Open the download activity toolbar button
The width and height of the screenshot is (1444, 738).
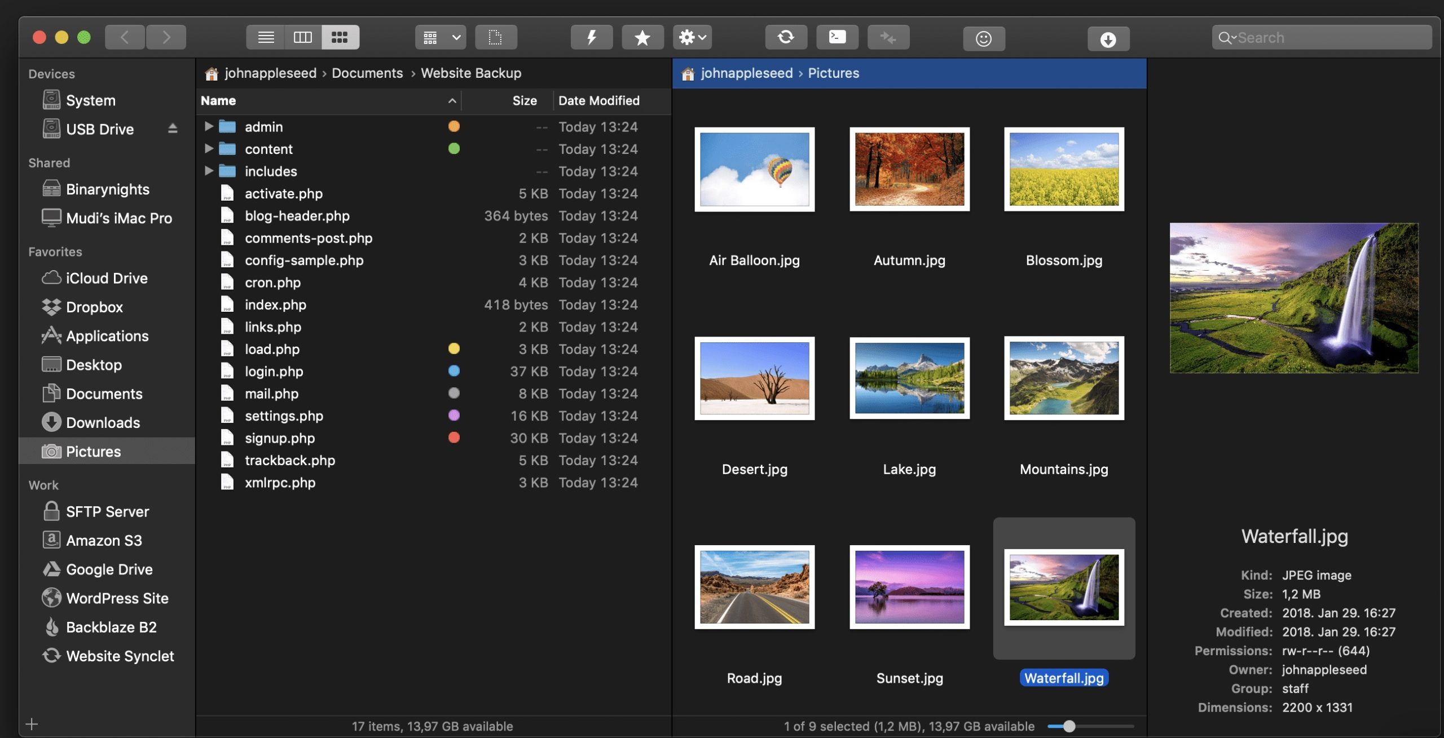[x=1108, y=39]
